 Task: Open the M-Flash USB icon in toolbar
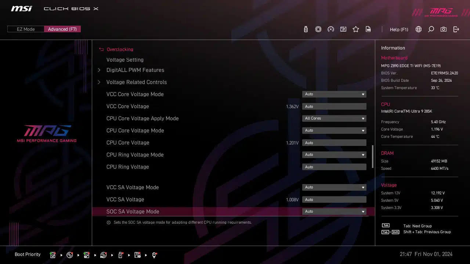coord(306,29)
